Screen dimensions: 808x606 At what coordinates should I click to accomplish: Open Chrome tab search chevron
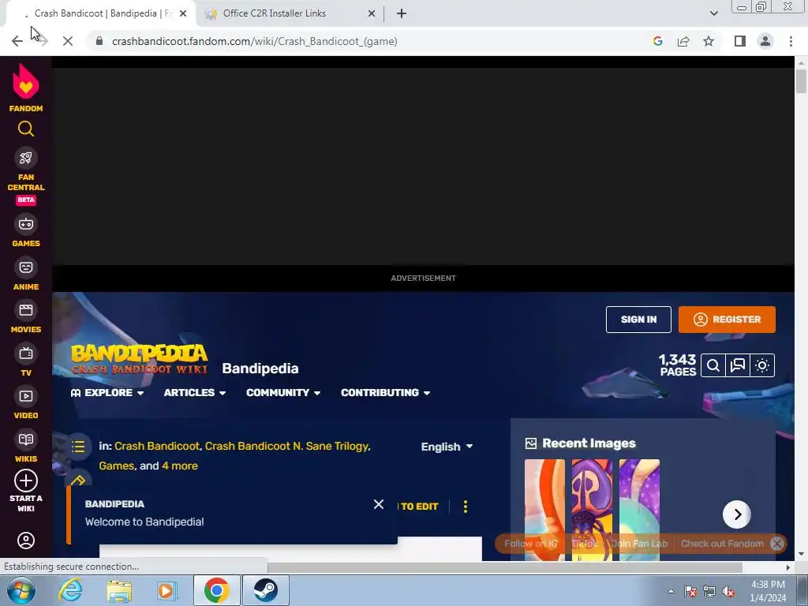(x=713, y=13)
